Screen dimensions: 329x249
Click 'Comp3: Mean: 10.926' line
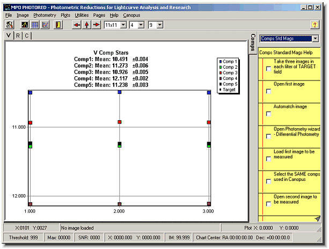click(111, 72)
